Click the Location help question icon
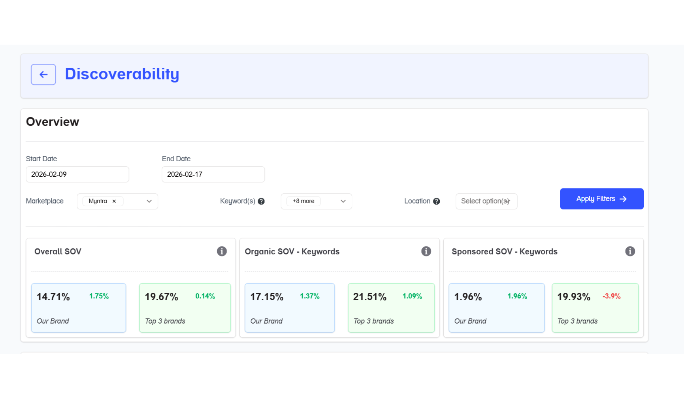 point(436,201)
